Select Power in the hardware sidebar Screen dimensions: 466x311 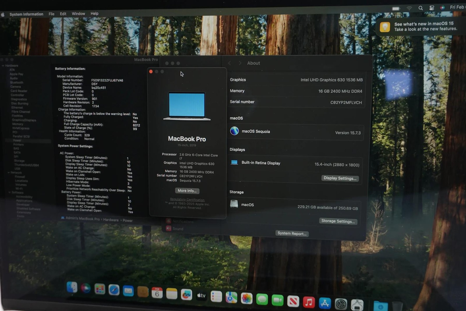17,140
